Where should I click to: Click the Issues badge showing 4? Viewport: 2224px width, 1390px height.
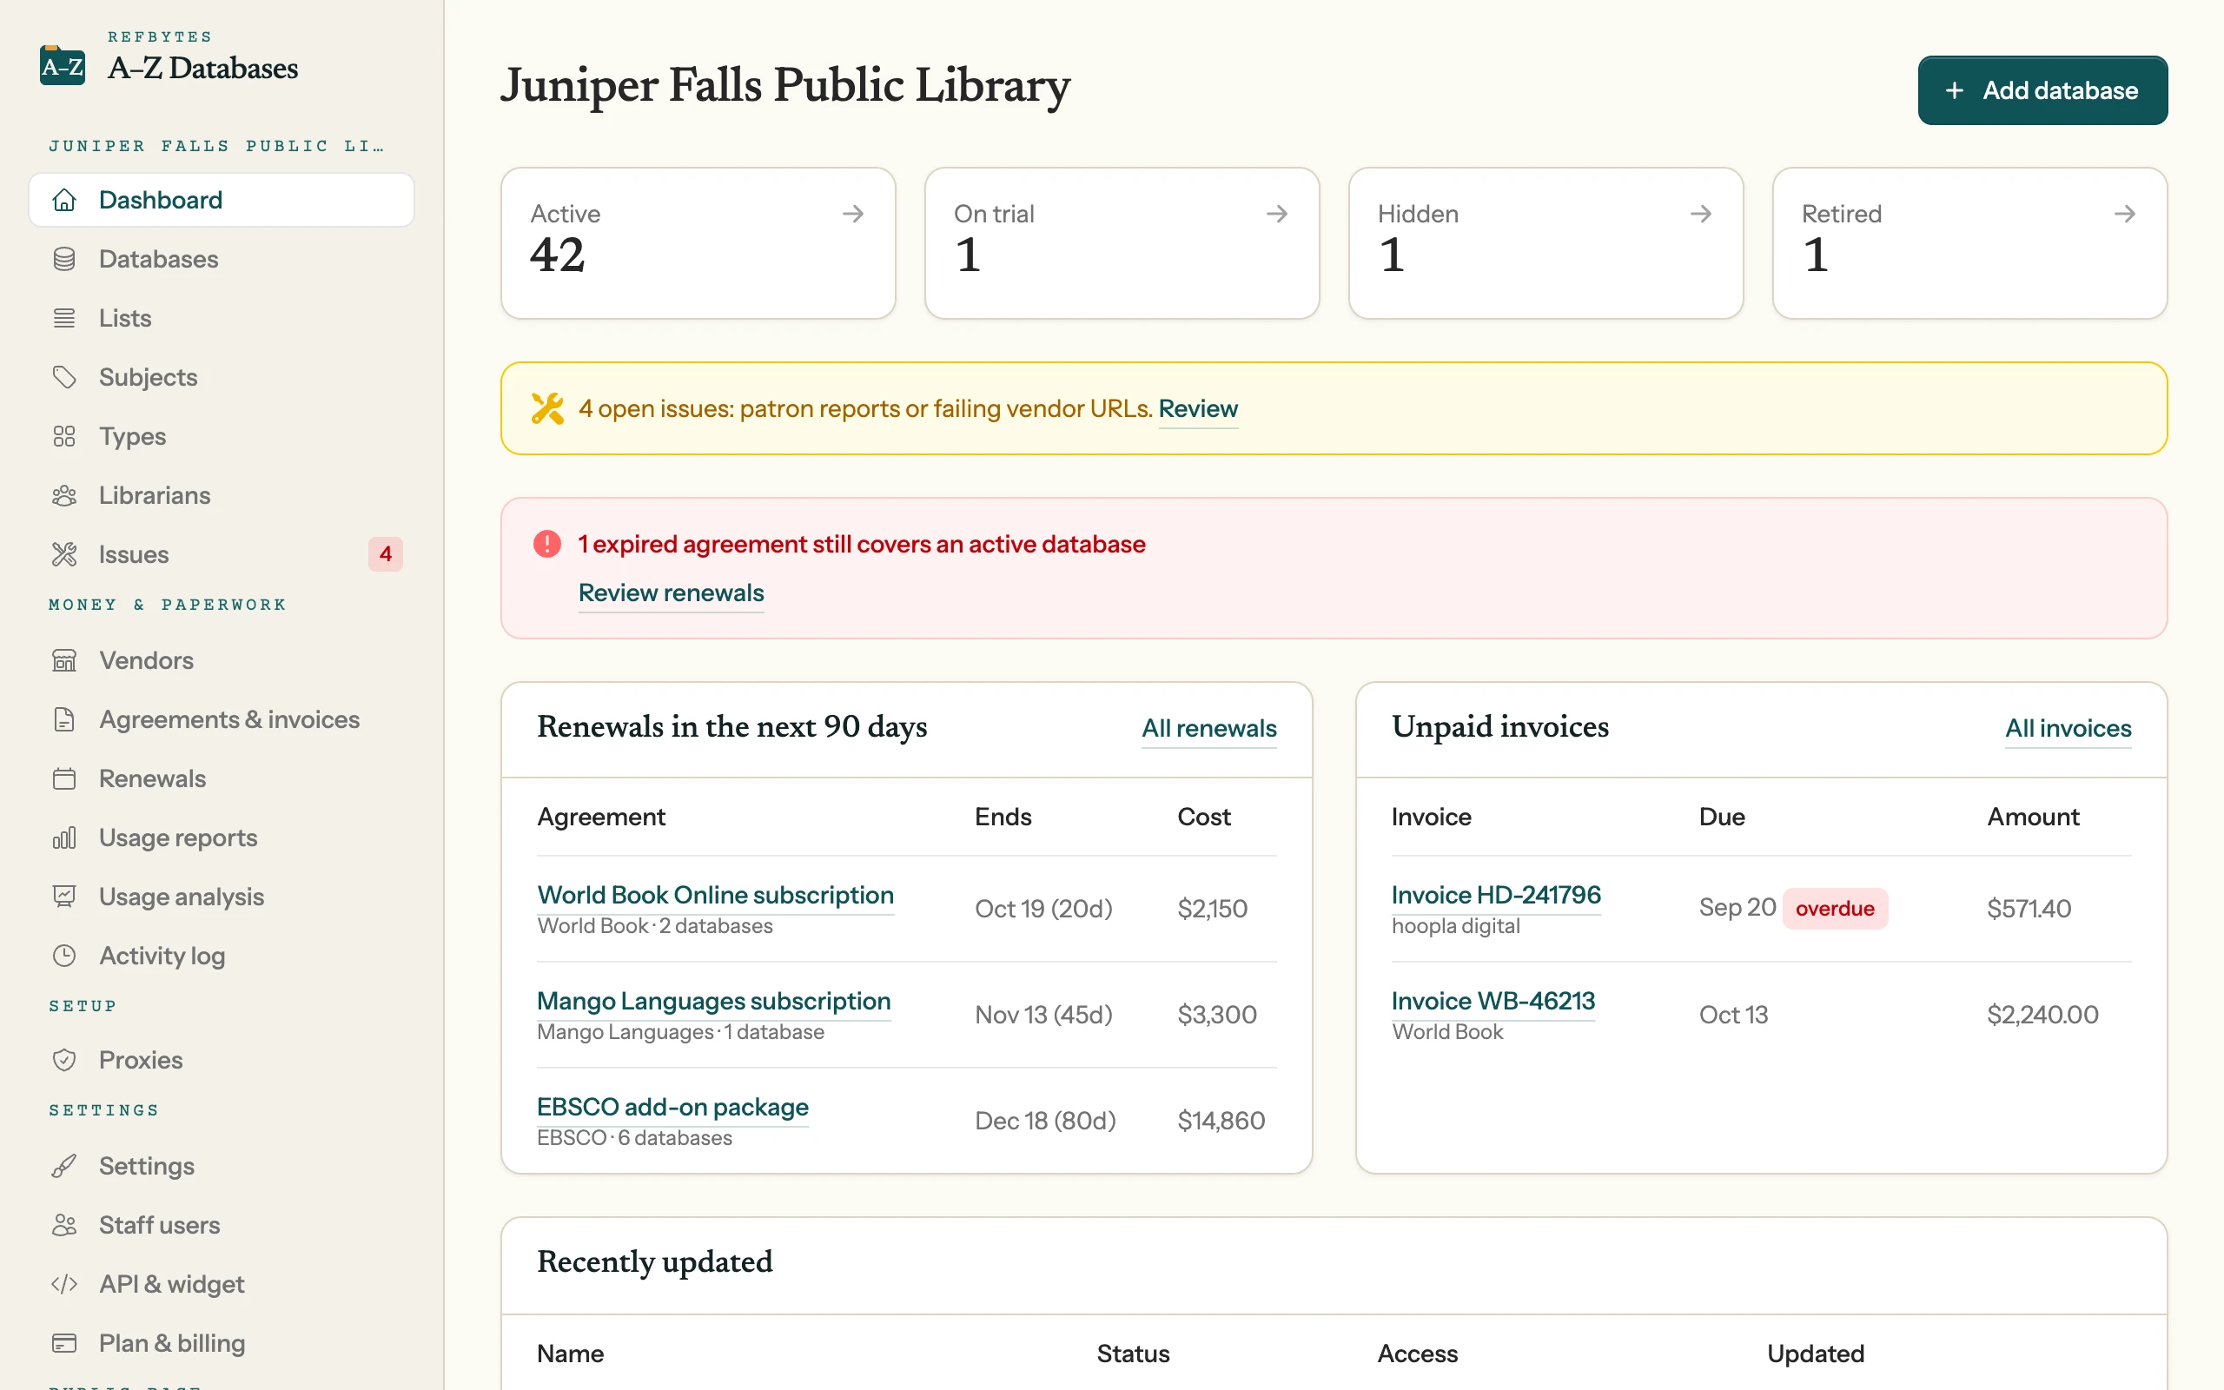(x=385, y=554)
